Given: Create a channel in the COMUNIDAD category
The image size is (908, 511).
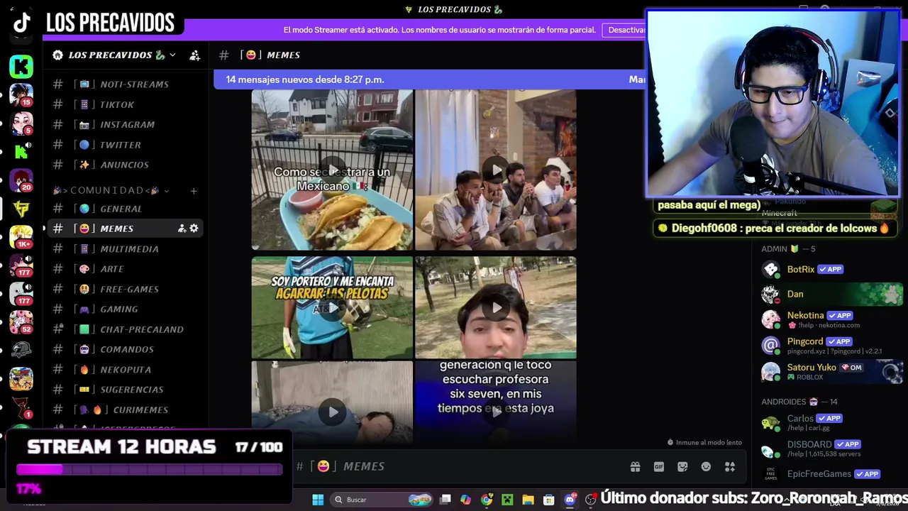Looking at the screenshot, I should (194, 190).
